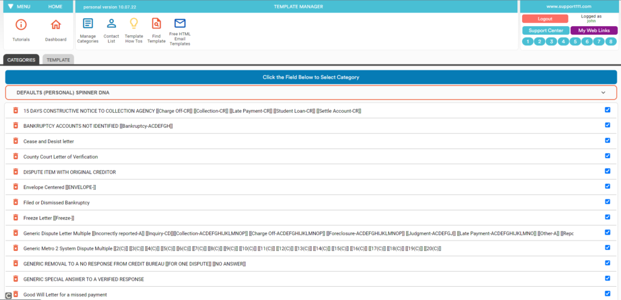Go to Dashboard house icon
This screenshot has height=300, width=621.
pos(56,24)
